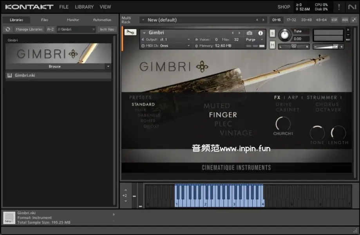
Task: Open the instrument edit wrench icon
Action: pos(130,33)
